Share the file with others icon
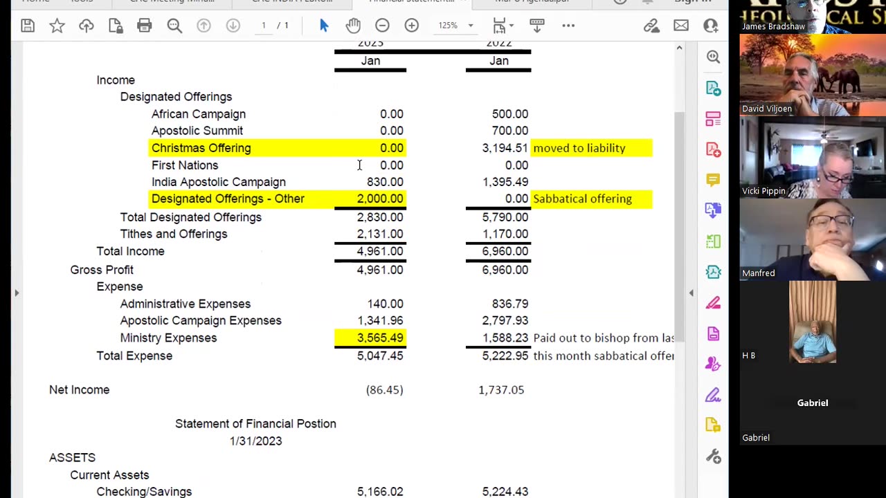Screen dimensions: 886x498 pyautogui.click(x=710, y=26)
